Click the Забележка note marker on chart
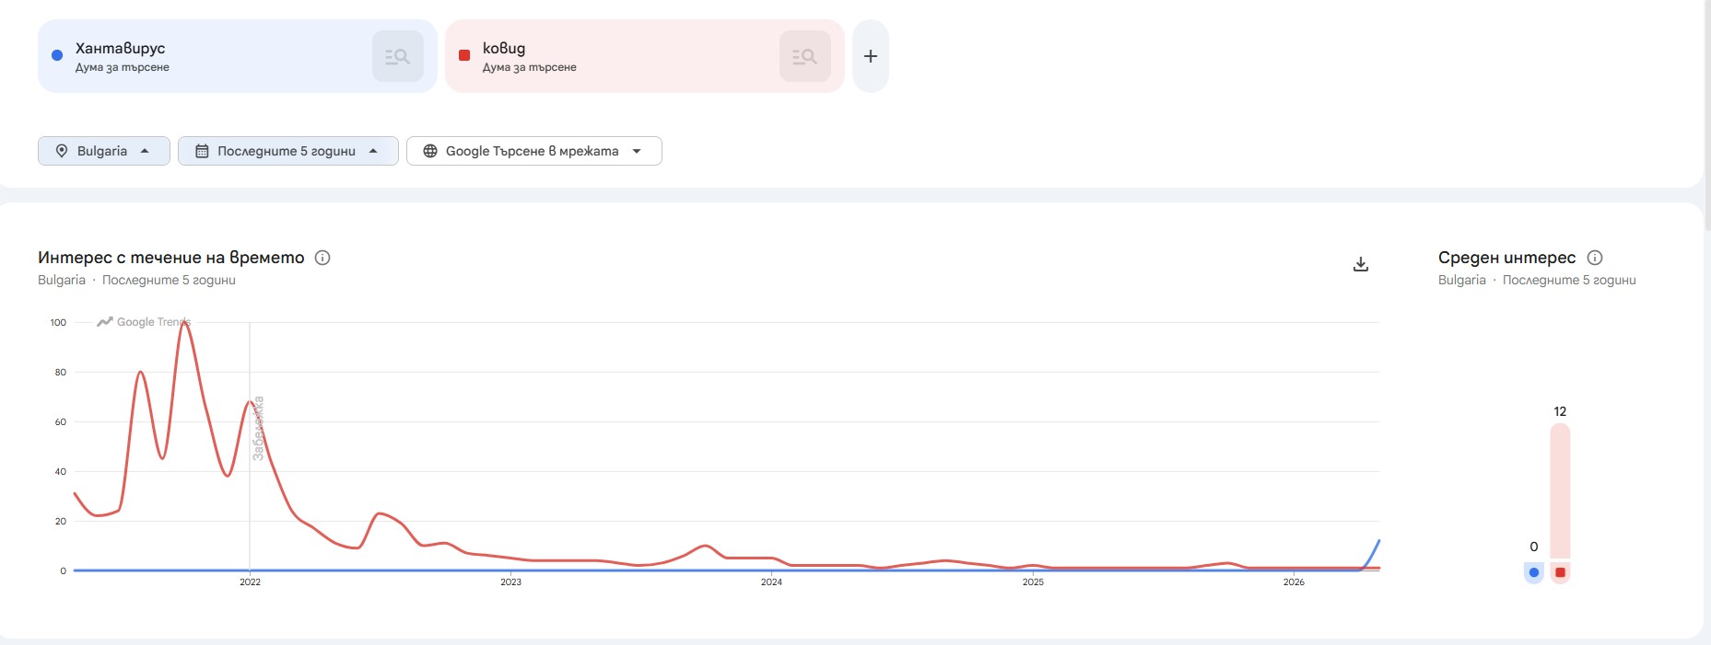 tap(258, 428)
